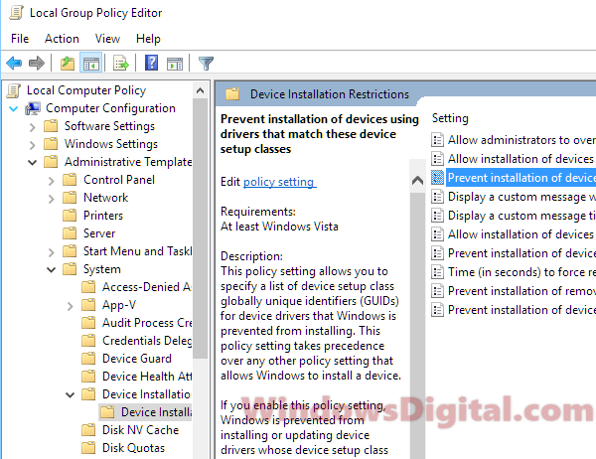Select Device Installation Restrictions subfolder in tree
Screen dimensions: 596x459
[157, 412]
